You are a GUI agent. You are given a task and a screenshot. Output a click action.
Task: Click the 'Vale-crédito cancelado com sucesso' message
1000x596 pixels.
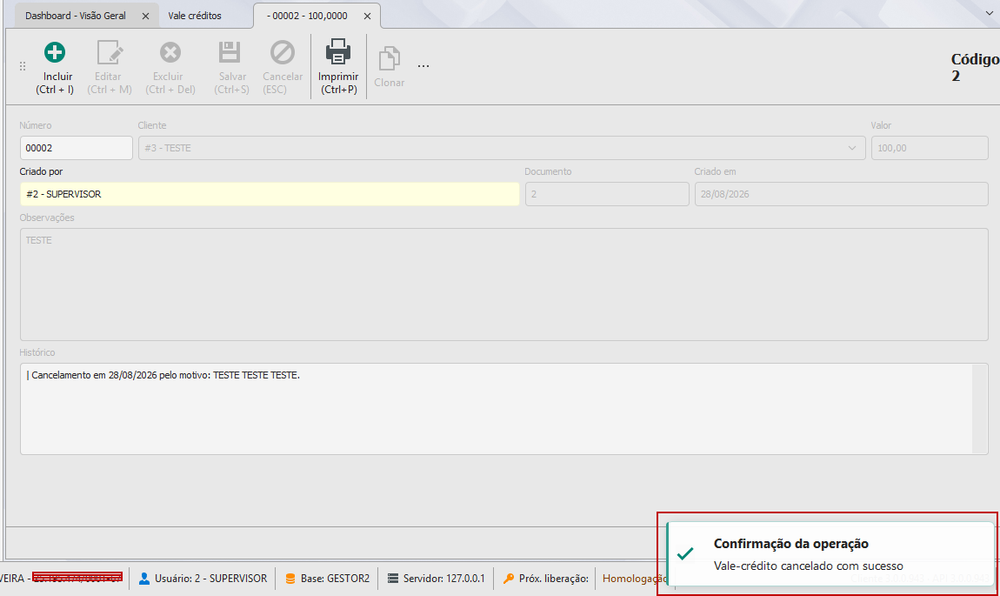click(x=808, y=566)
